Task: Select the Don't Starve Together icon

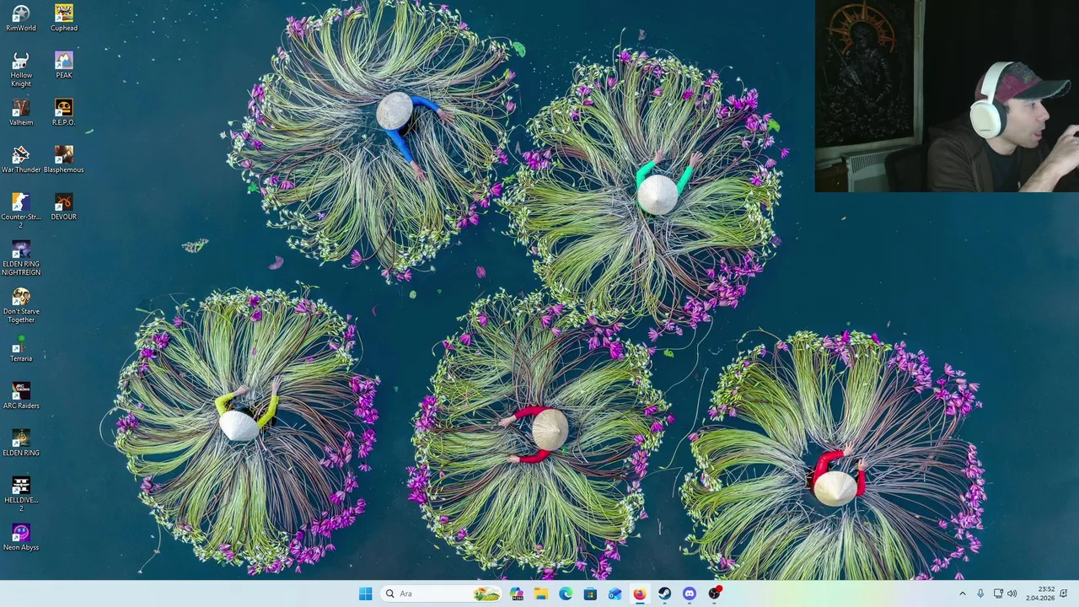Action: click(x=21, y=305)
